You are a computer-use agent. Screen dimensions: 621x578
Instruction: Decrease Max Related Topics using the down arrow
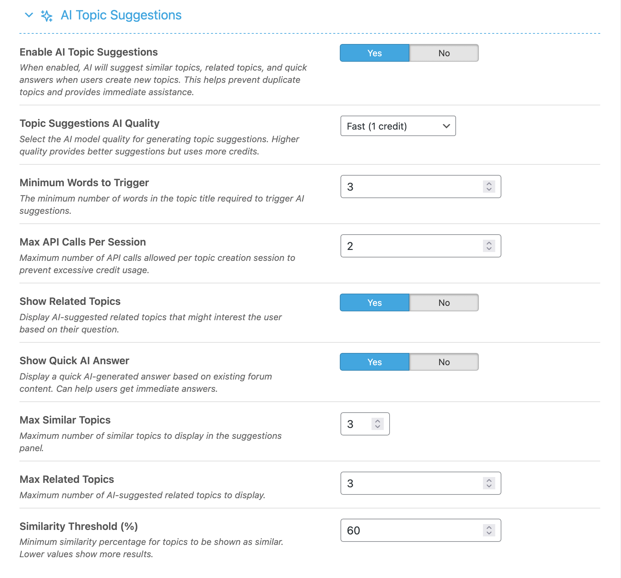488,486
